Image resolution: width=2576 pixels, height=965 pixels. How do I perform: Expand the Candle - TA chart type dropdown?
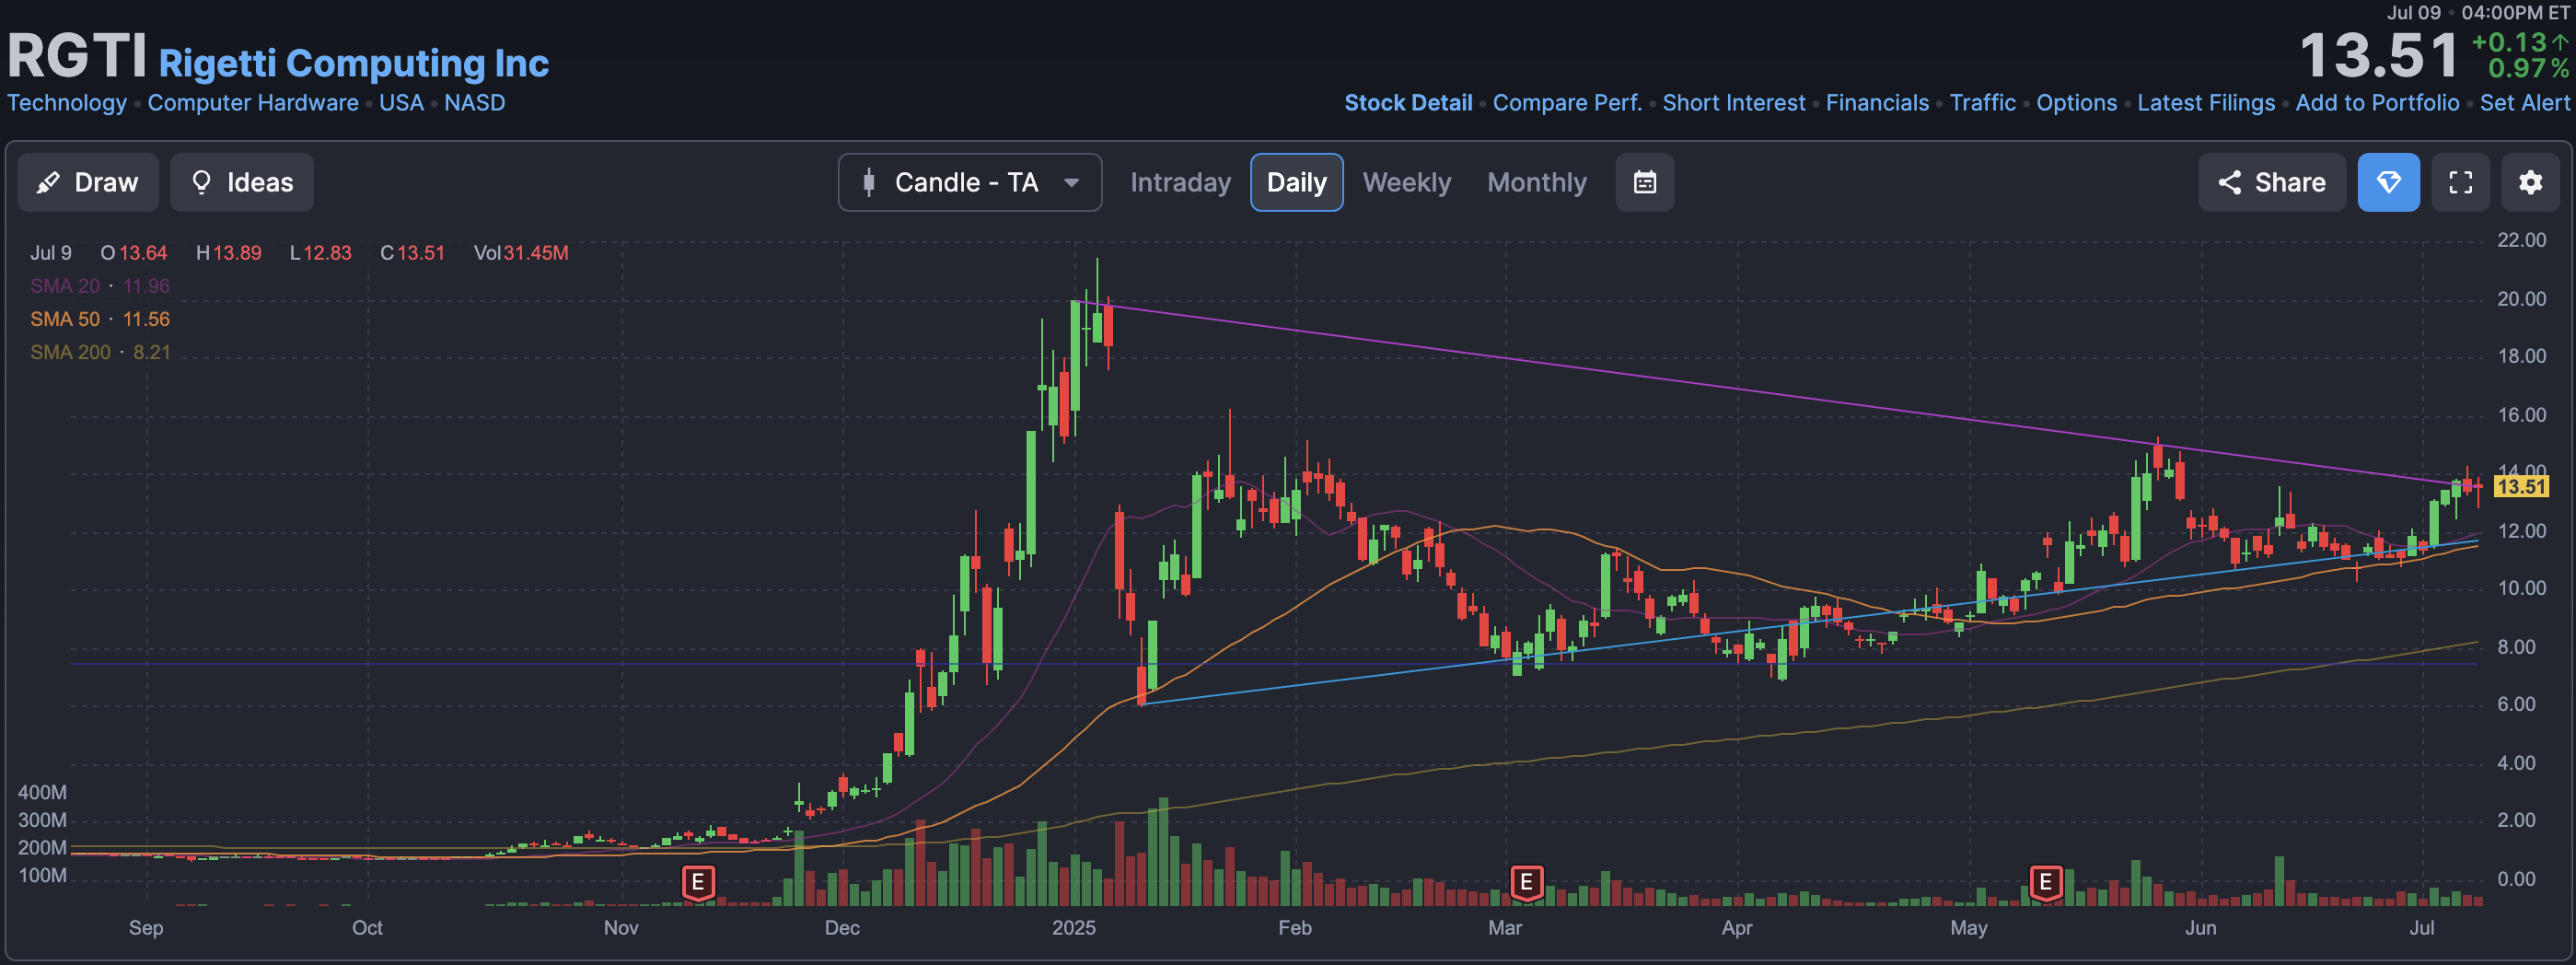pyautogui.click(x=969, y=182)
